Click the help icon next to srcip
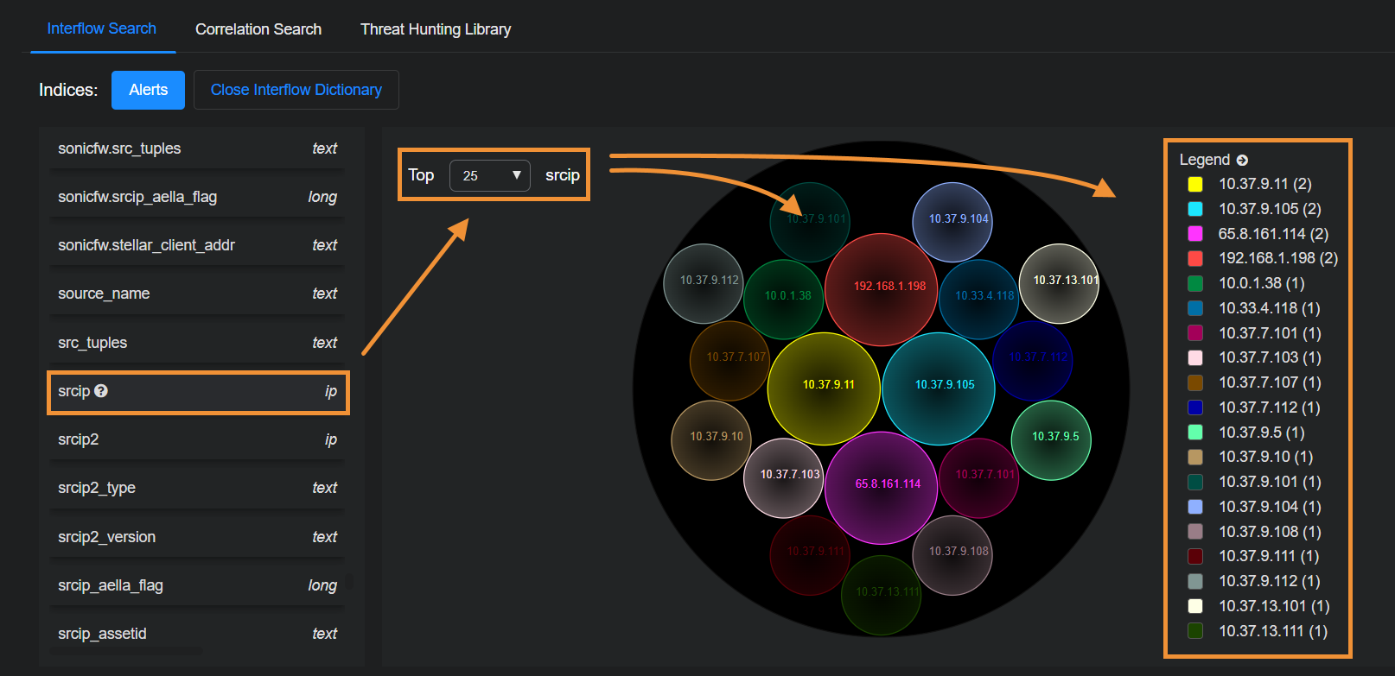Image resolution: width=1395 pixels, height=676 pixels. click(101, 391)
